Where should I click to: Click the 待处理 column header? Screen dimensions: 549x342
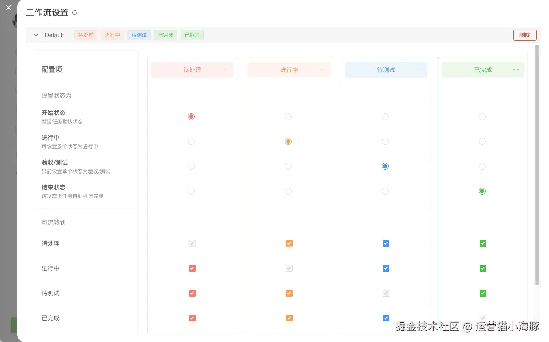[192, 70]
